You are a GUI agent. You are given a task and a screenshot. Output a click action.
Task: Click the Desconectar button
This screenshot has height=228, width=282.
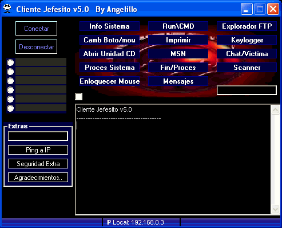pos(36,47)
